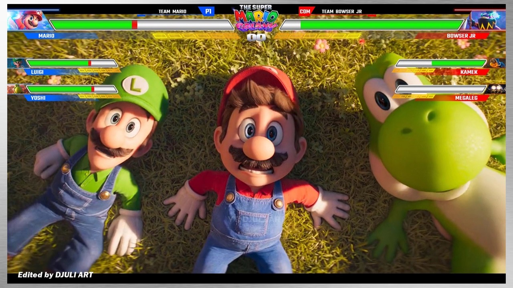Click Bowser Jr's green health bar
Image resolution: width=513 pixels, height=288 pixels.
click(372, 25)
